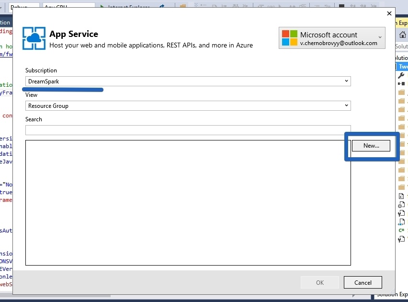Click the disabled OK button

(320, 282)
